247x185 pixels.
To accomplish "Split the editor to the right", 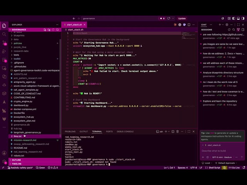I will pyautogui.click(x=189, y=25).
